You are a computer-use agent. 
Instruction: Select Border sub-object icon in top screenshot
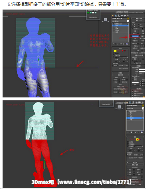point(120,51)
